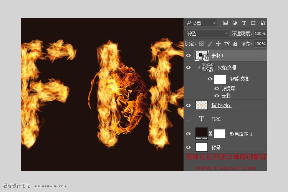
Task: Click the 描边火焰 layer thumbnail
Action: click(202, 105)
